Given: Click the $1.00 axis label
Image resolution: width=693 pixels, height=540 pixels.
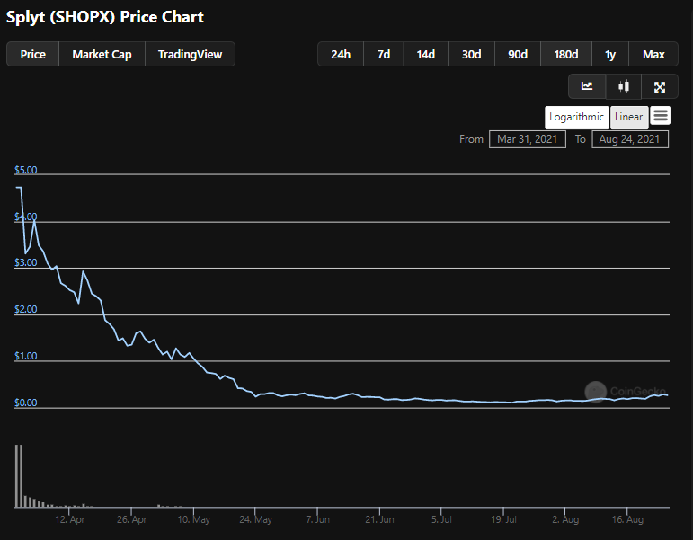Looking at the screenshot, I should point(26,356).
